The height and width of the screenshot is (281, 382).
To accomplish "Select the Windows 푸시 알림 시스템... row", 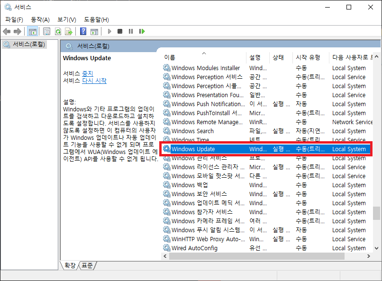I will [267, 230].
